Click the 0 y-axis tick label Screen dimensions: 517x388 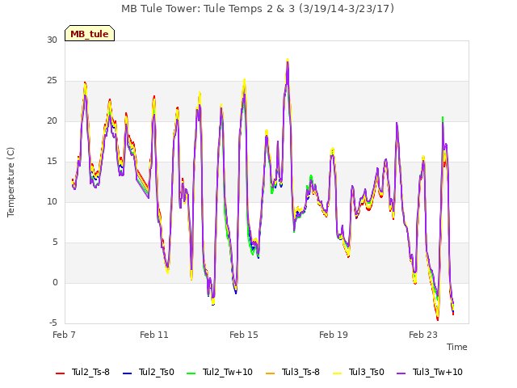pyautogui.click(x=55, y=282)
